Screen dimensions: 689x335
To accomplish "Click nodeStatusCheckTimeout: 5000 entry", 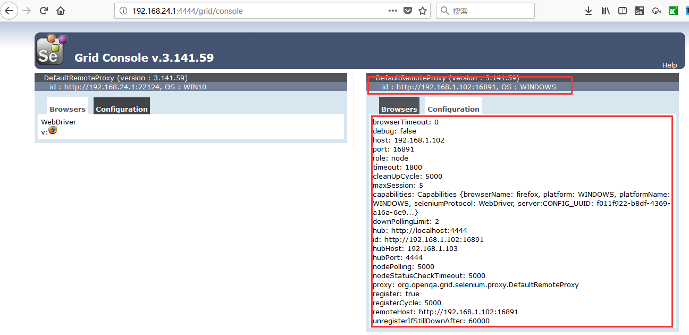I will [x=429, y=275].
